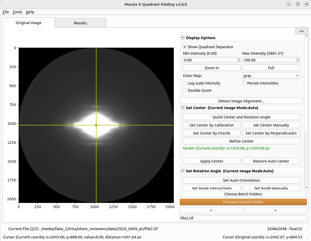
Task: Collapse the Set Center section
Action: (182, 108)
